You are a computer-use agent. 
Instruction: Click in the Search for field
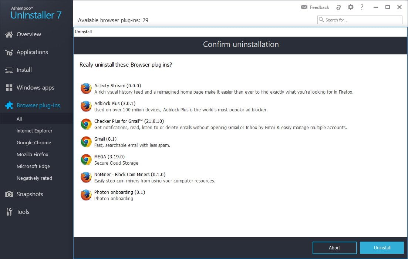click(x=360, y=20)
